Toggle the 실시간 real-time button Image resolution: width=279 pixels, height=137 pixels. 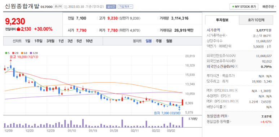[x=111, y=6]
